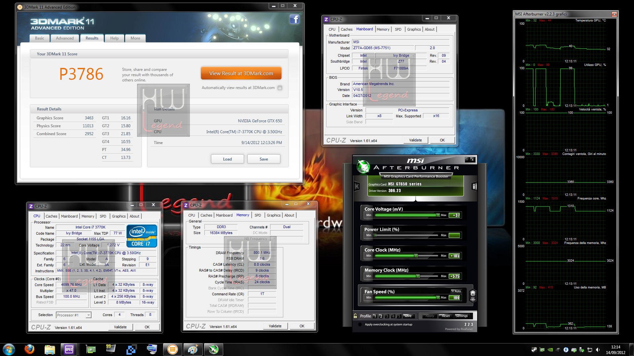Open the Facebook icon in 3DMark 11
The width and height of the screenshot is (634, 356).
[295, 19]
